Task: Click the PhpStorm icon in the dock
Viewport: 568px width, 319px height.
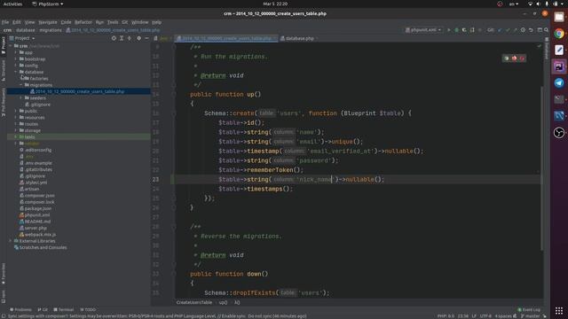Action: coord(559,66)
